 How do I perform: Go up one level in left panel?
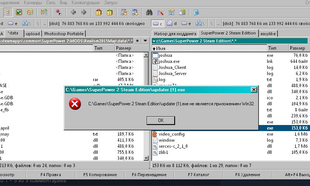(x=44, y=23)
